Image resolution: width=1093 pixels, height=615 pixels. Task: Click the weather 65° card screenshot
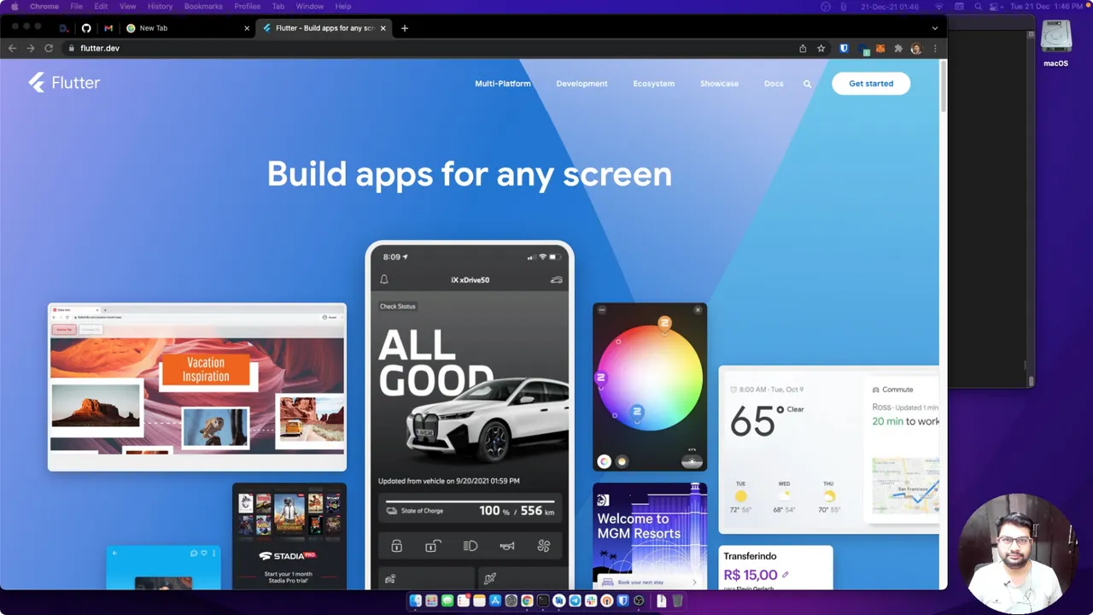click(828, 450)
